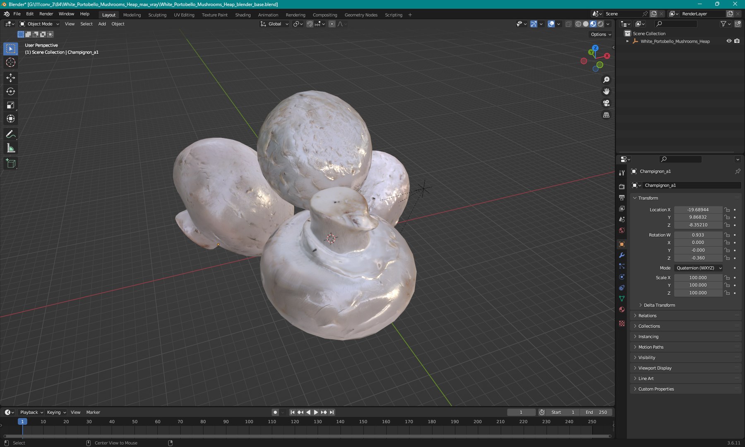Open the Output properties tab
This screenshot has width=745, height=447.
point(622,198)
